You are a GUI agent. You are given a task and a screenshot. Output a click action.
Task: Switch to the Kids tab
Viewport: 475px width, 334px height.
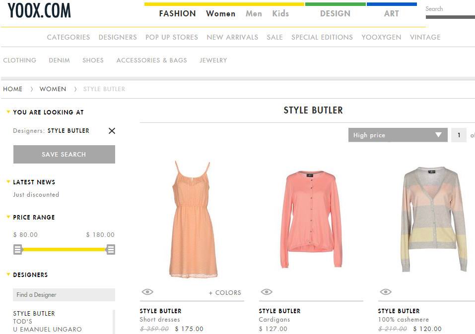(280, 13)
